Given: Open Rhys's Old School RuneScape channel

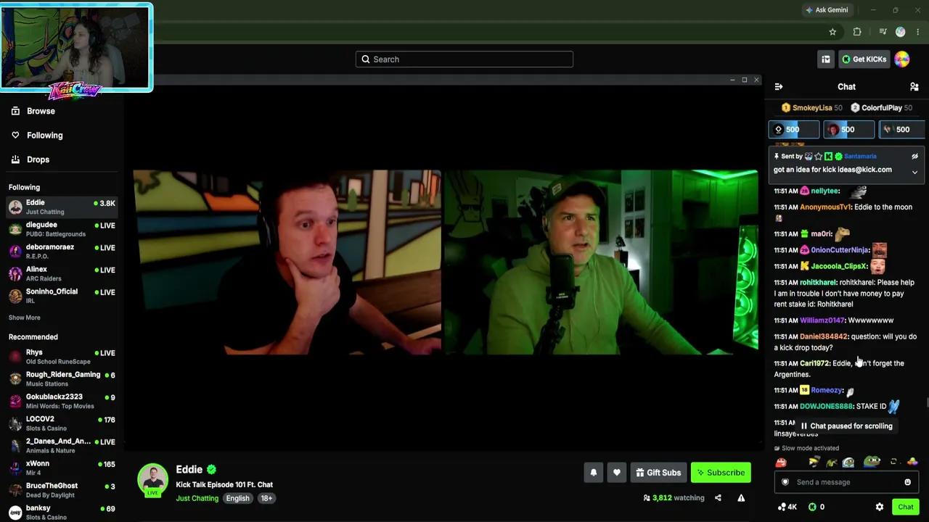Looking at the screenshot, I should (62, 357).
